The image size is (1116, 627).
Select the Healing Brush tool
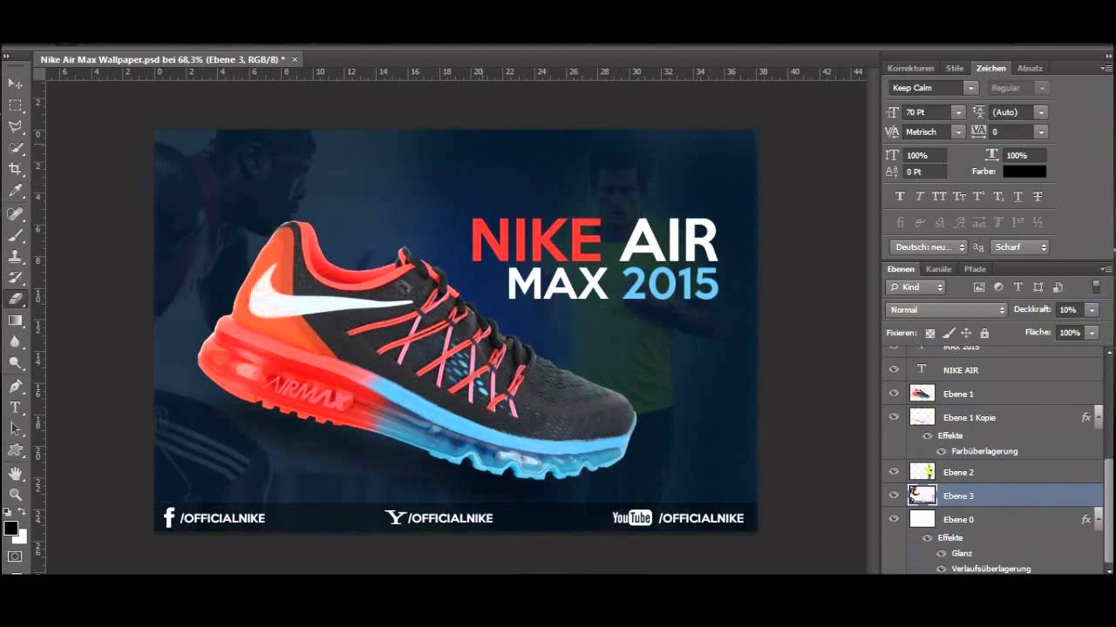point(15,214)
